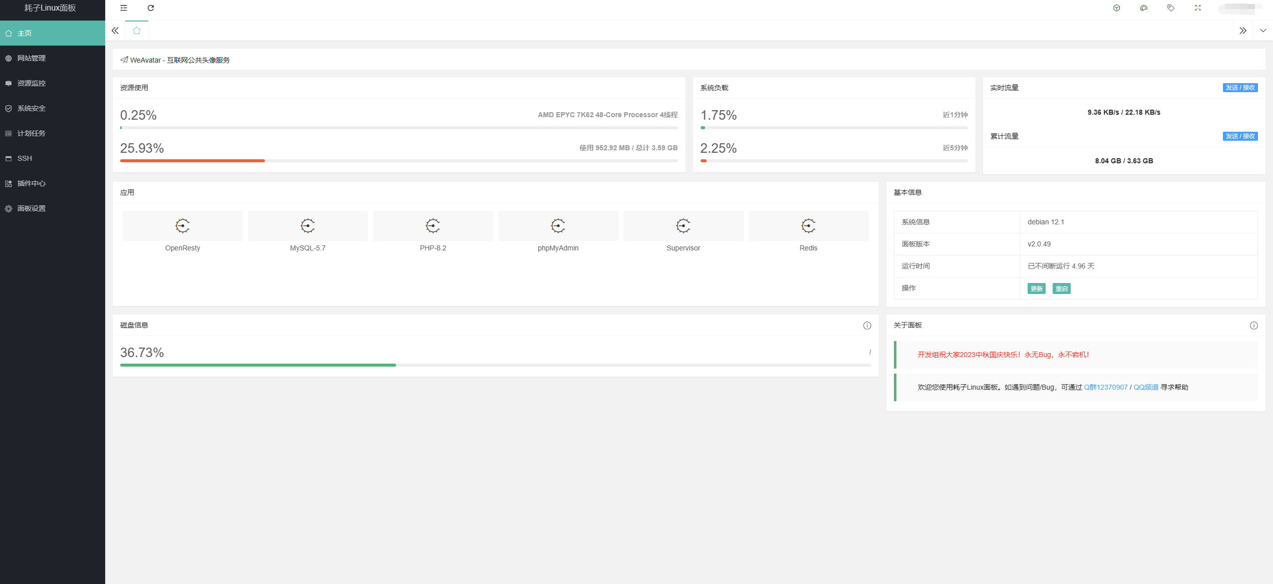1273x584 pixels.
Task: Open the theme palette icon
Action: tap(1143, 8)
